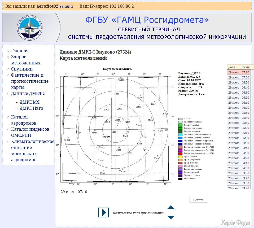Select the ДМРЛ Нвго submenu item

coord(31,108)
